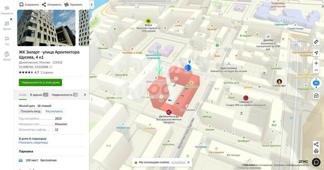Screen dimensions: 324x170
Task: Open the Друзья sidebar section
Action: coord(7,25)
